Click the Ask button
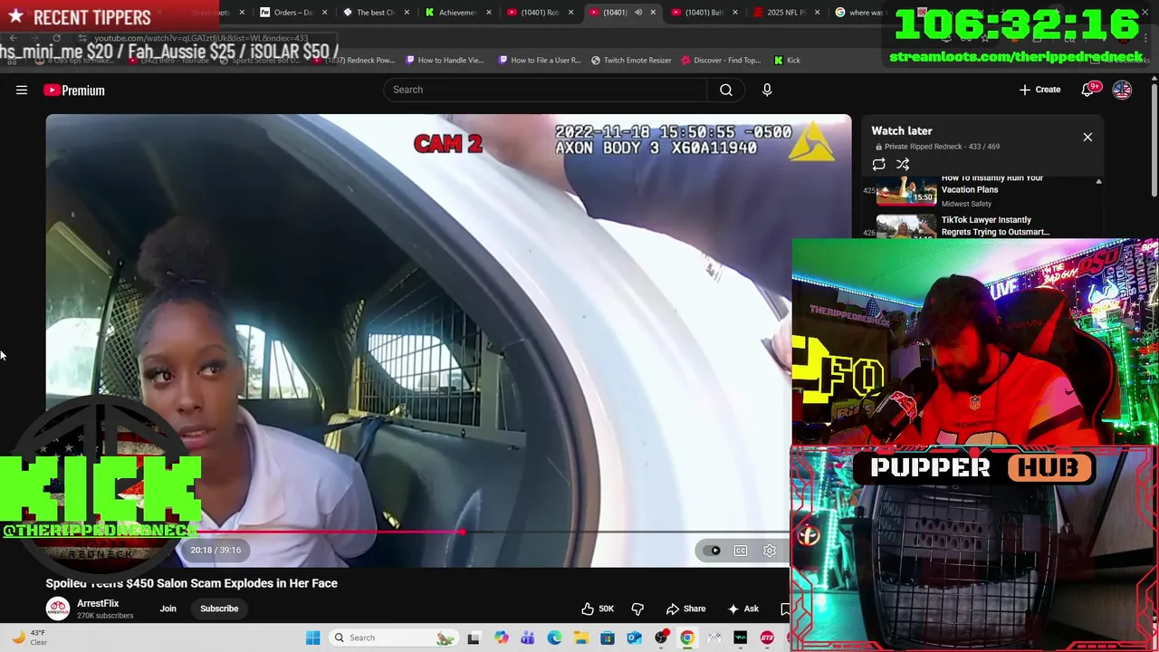The height and width of the screenshot is (652, 1159). [x=742, y=609]
